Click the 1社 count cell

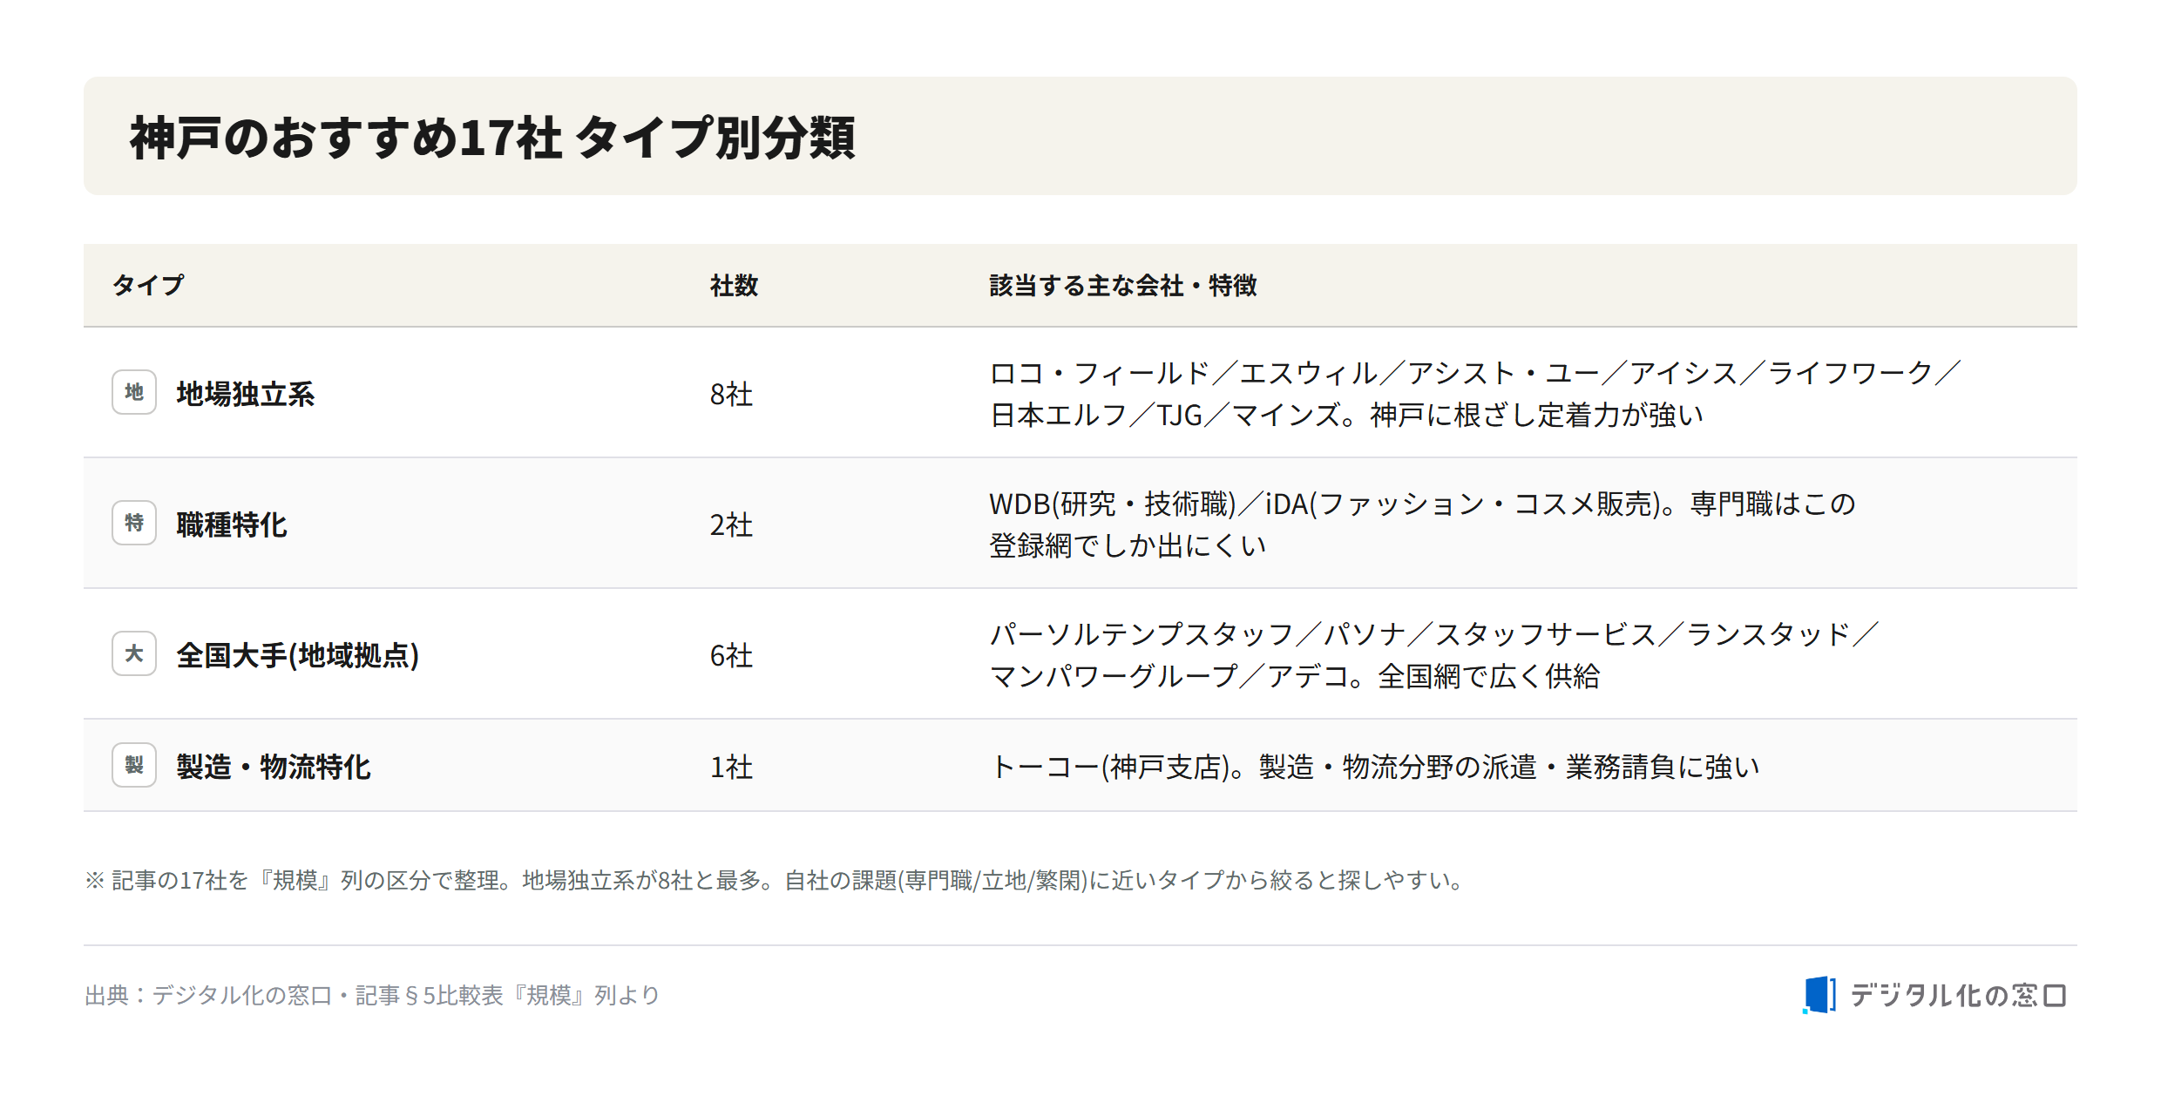coord(731,767)
